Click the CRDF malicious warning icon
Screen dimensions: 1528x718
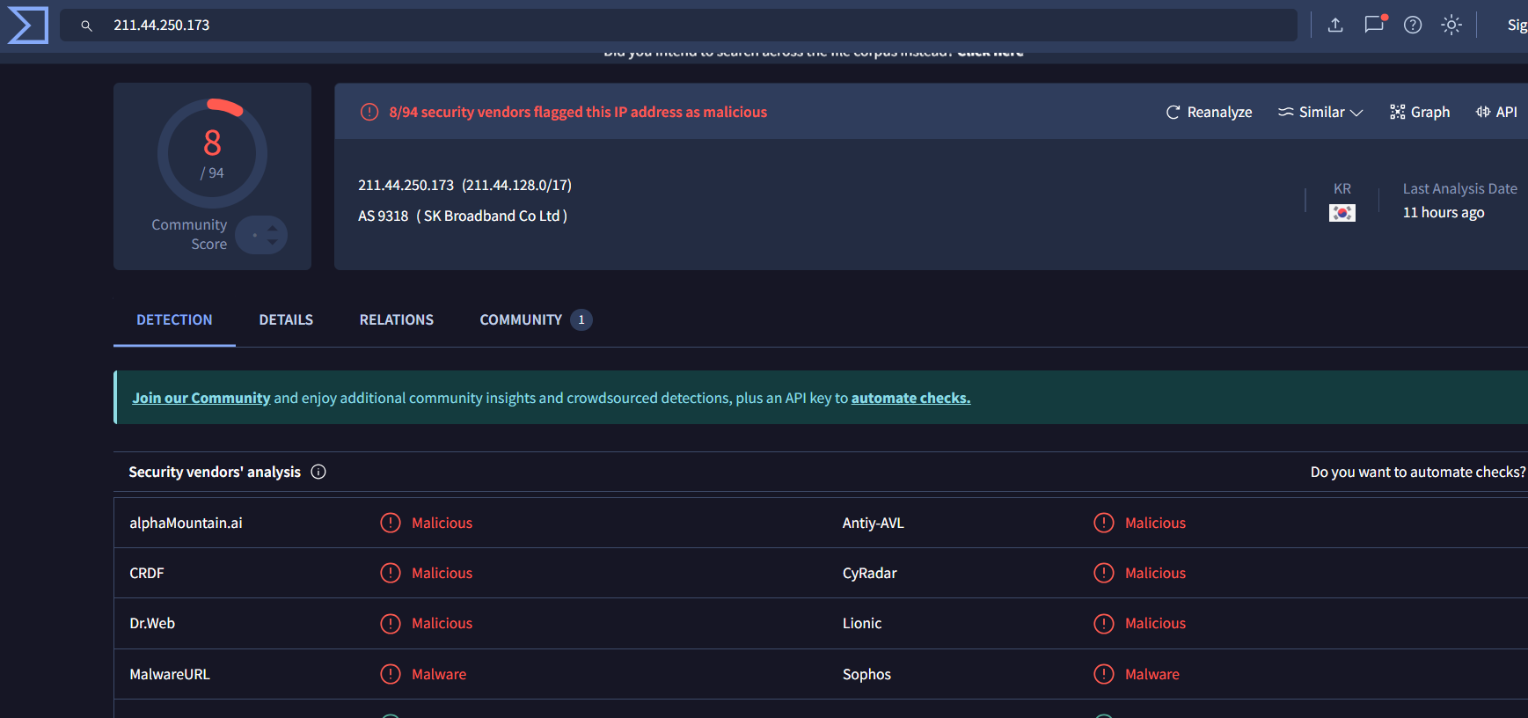[391, 573]
